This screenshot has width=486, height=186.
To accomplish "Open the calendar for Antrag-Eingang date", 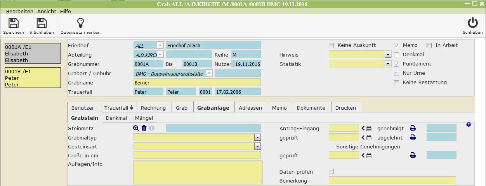I will (369, 128).
